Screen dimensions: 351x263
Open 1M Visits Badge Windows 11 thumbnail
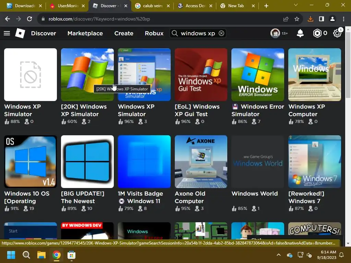pyautogui.click(x=144, y=162)
